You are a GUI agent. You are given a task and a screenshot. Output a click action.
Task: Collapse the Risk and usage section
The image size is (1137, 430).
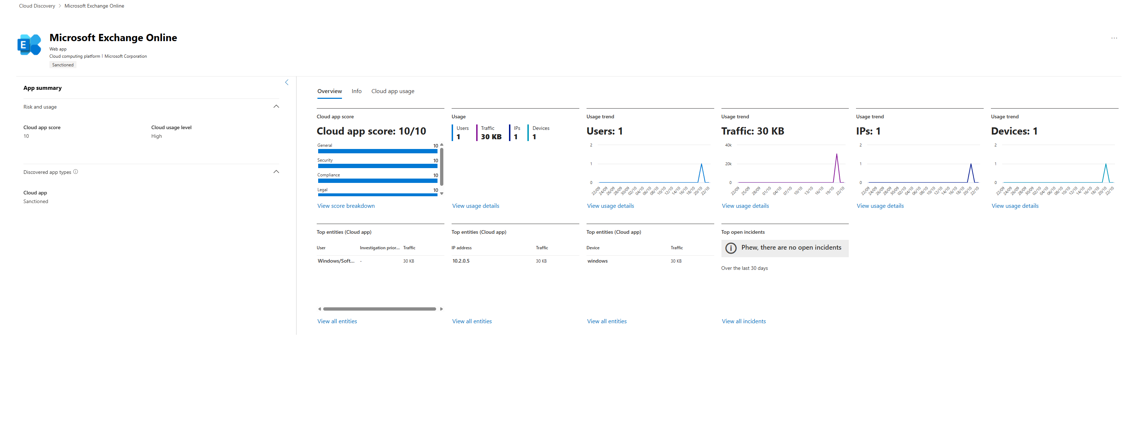276,106
